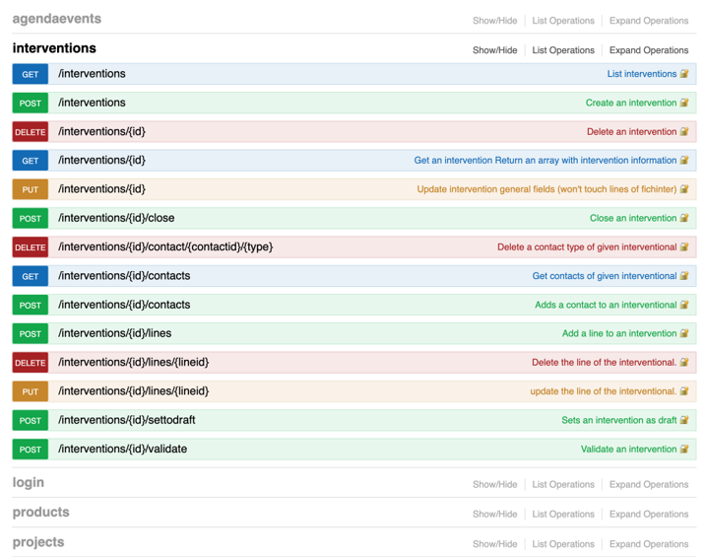
Task: Click the PUT badge for lines/{lineid}
Action: [31, 391]
